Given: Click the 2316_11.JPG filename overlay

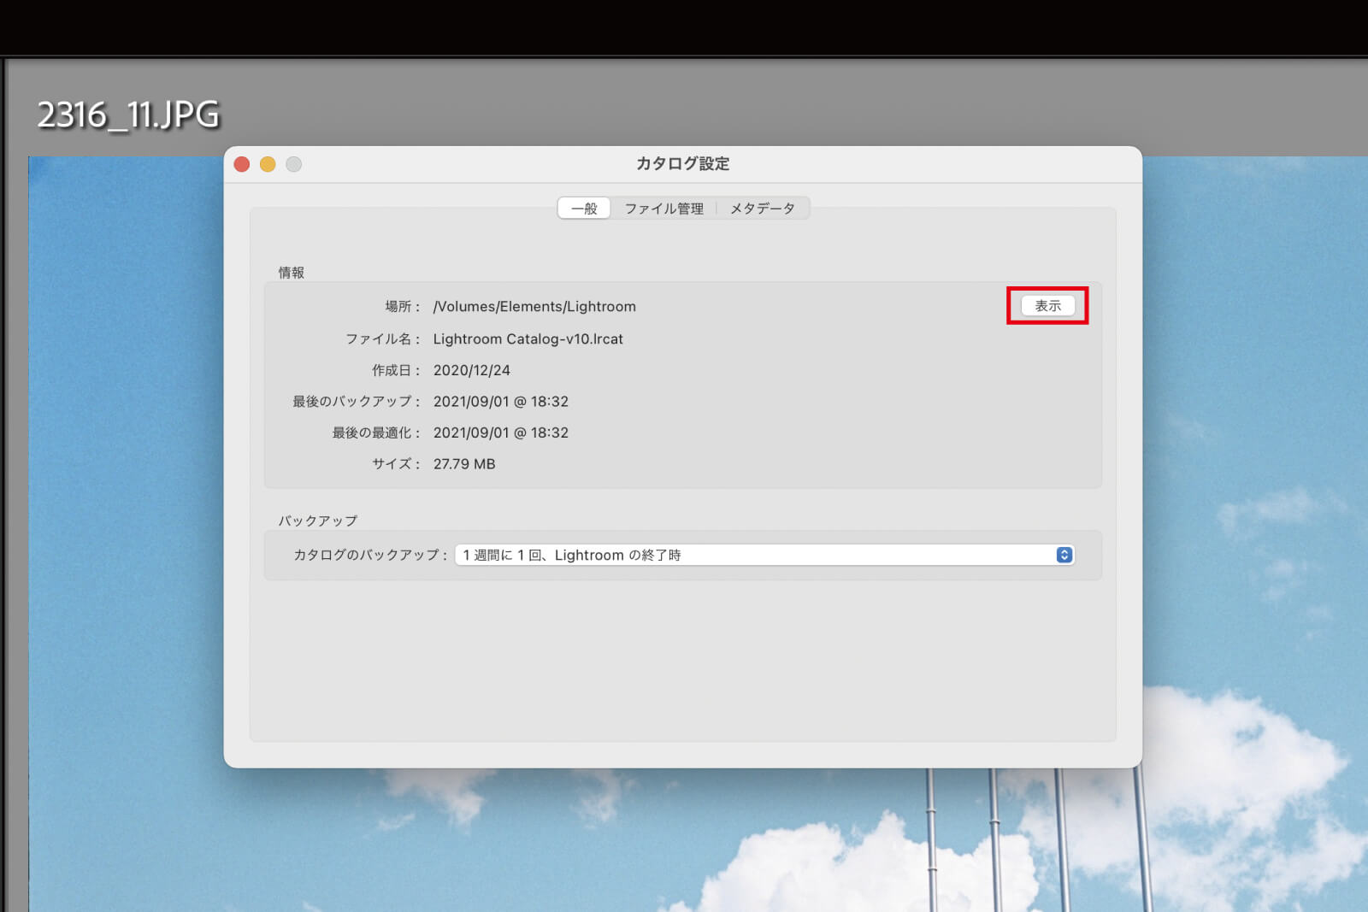Looking at the screenshot, I should tap(128, 115).
